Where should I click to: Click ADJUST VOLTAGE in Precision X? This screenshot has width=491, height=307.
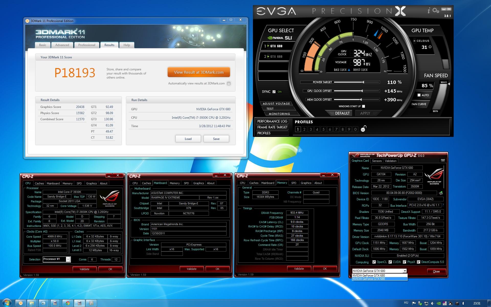click(276, 104)
